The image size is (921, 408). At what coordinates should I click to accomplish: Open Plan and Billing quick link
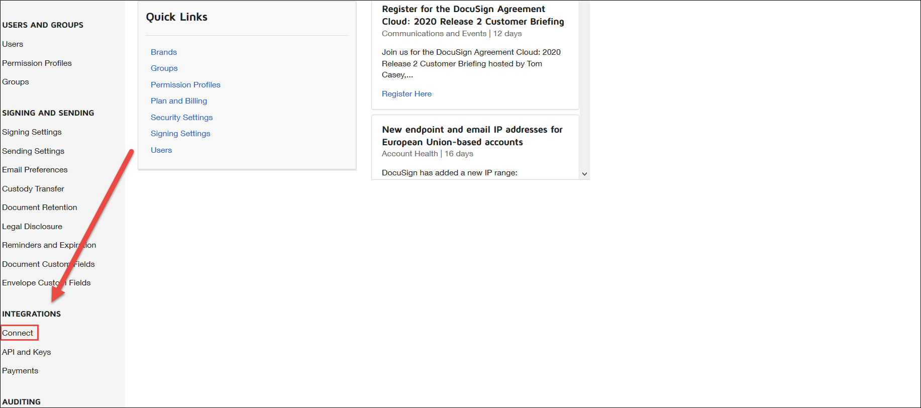click(179, 101)
